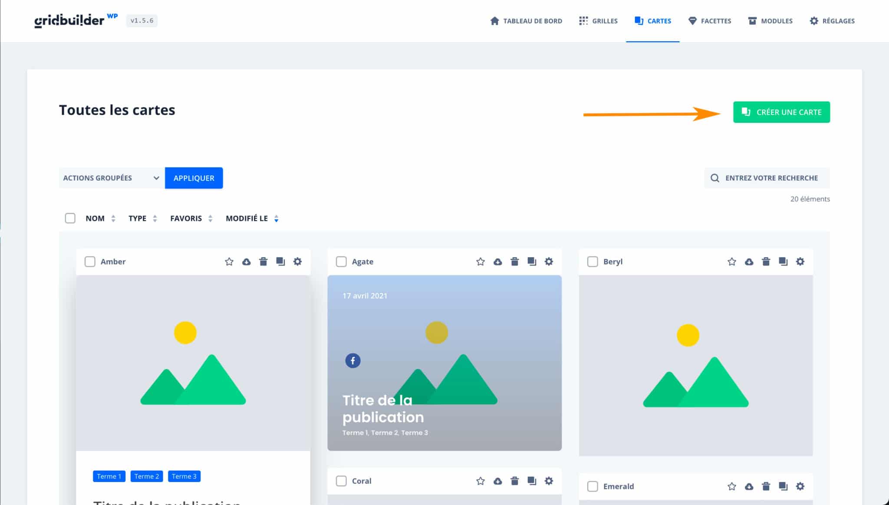Screen dimensions: 889x505
Task: Sort cards by Nom column
Action: click(95, 218)
